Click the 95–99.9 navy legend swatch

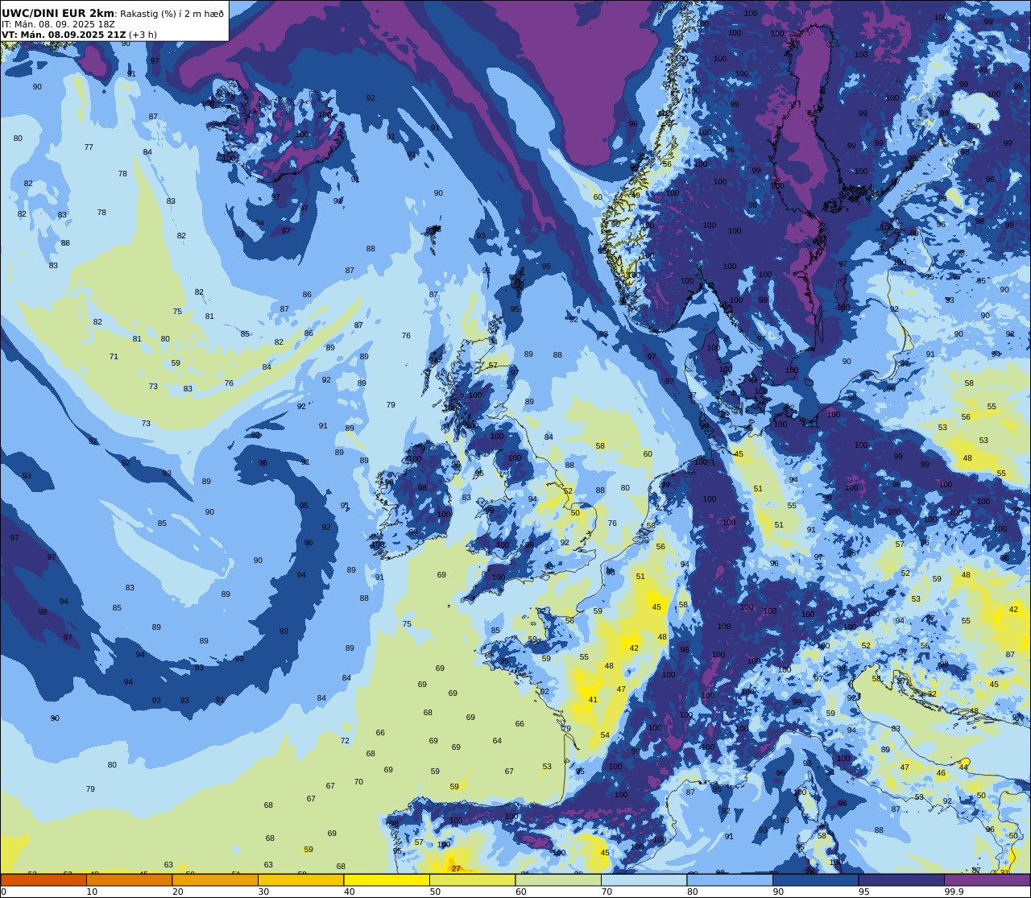point(901,879)
